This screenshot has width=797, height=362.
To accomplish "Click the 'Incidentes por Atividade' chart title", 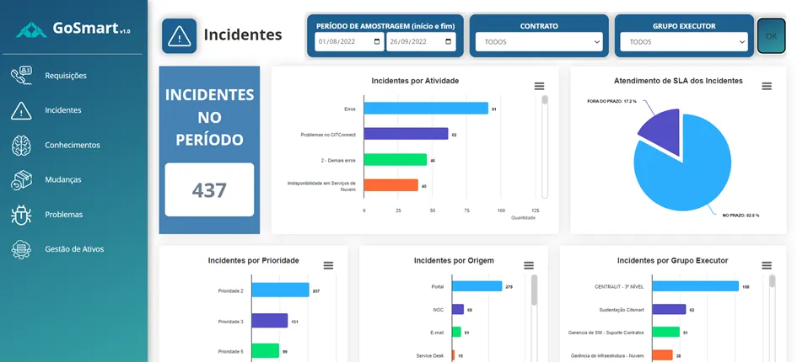I will pyautogui.click(x=415, y=81).
